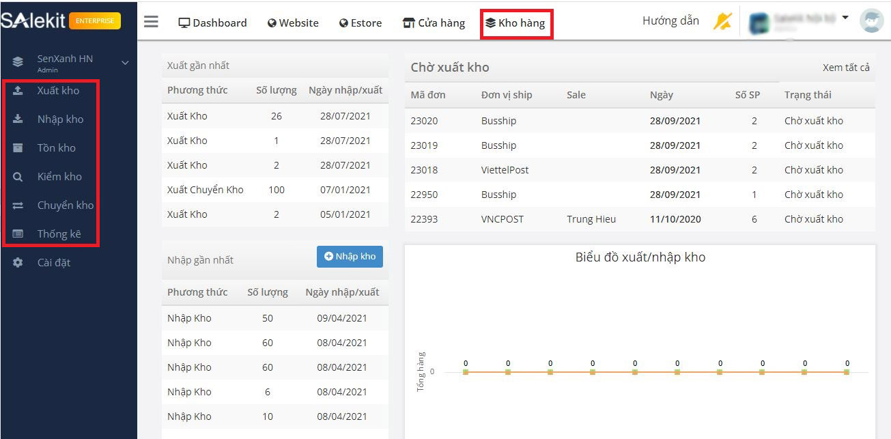Click the Nhập kho download icon
891x439 pixels.
(18, 119)
